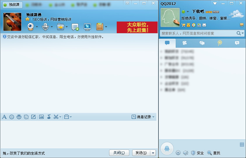Open font settings letter A icon
The image size is (246, 158).
pyautogui.click(x=4, y=117)
